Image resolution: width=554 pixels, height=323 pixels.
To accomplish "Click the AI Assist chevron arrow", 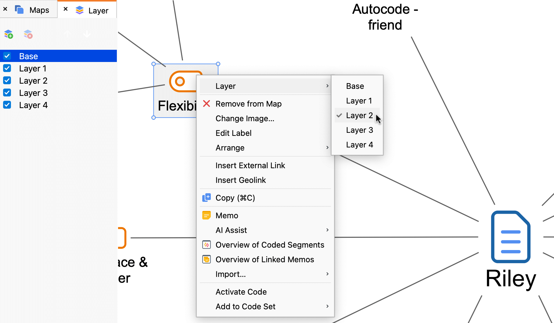I will (327, 230).
